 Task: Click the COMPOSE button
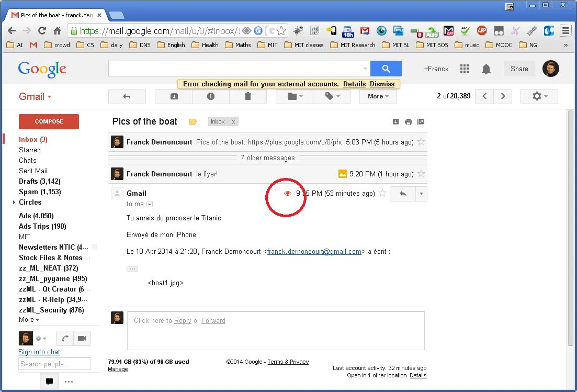point(49,121)
